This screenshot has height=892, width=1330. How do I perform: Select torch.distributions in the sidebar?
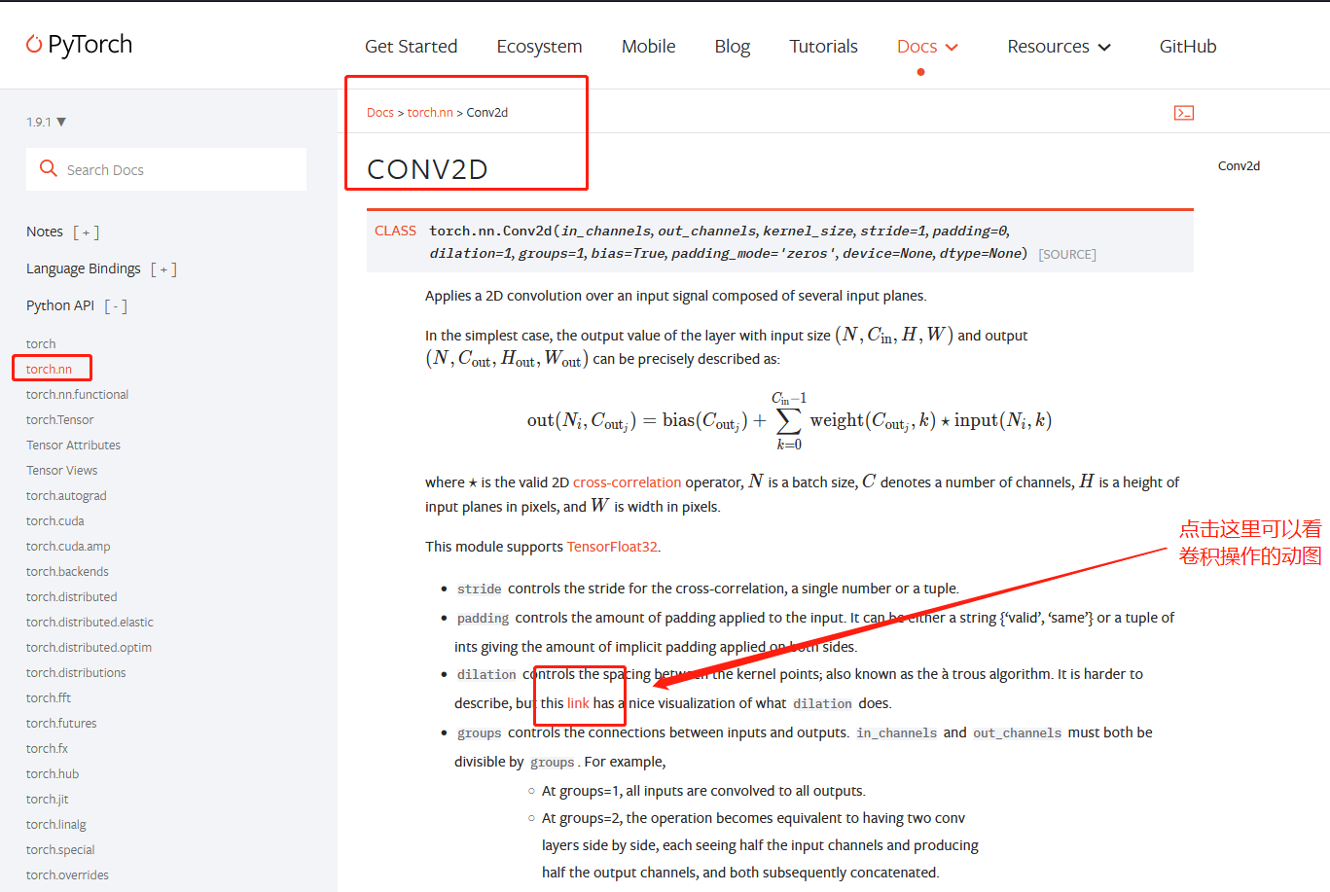pos(76,672)
